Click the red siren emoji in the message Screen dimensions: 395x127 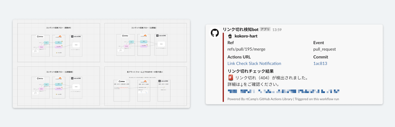click(230, 78)
